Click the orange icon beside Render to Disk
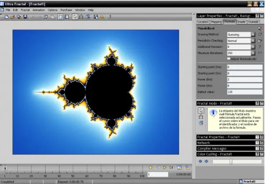This screenshot has height=184, width=265. click(102, 17)
